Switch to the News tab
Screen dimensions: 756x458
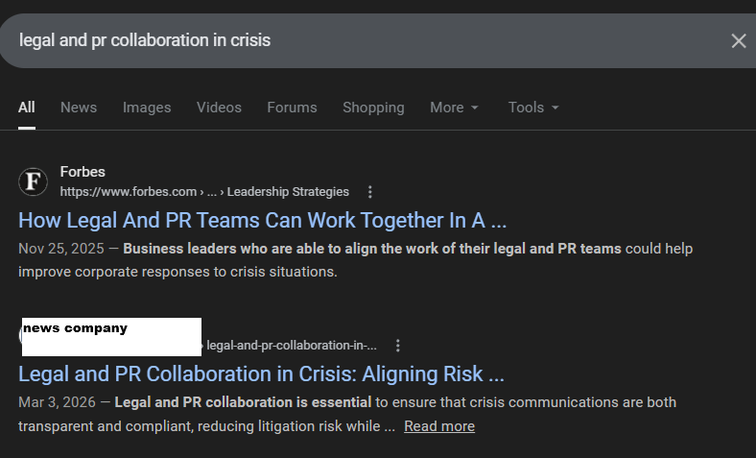(x=79, y=108)
